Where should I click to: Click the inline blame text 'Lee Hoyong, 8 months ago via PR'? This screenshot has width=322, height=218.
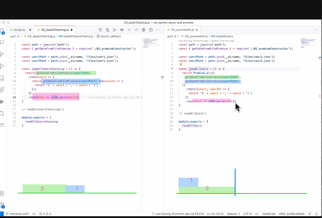pyautogui.click(x=115, y=97)
